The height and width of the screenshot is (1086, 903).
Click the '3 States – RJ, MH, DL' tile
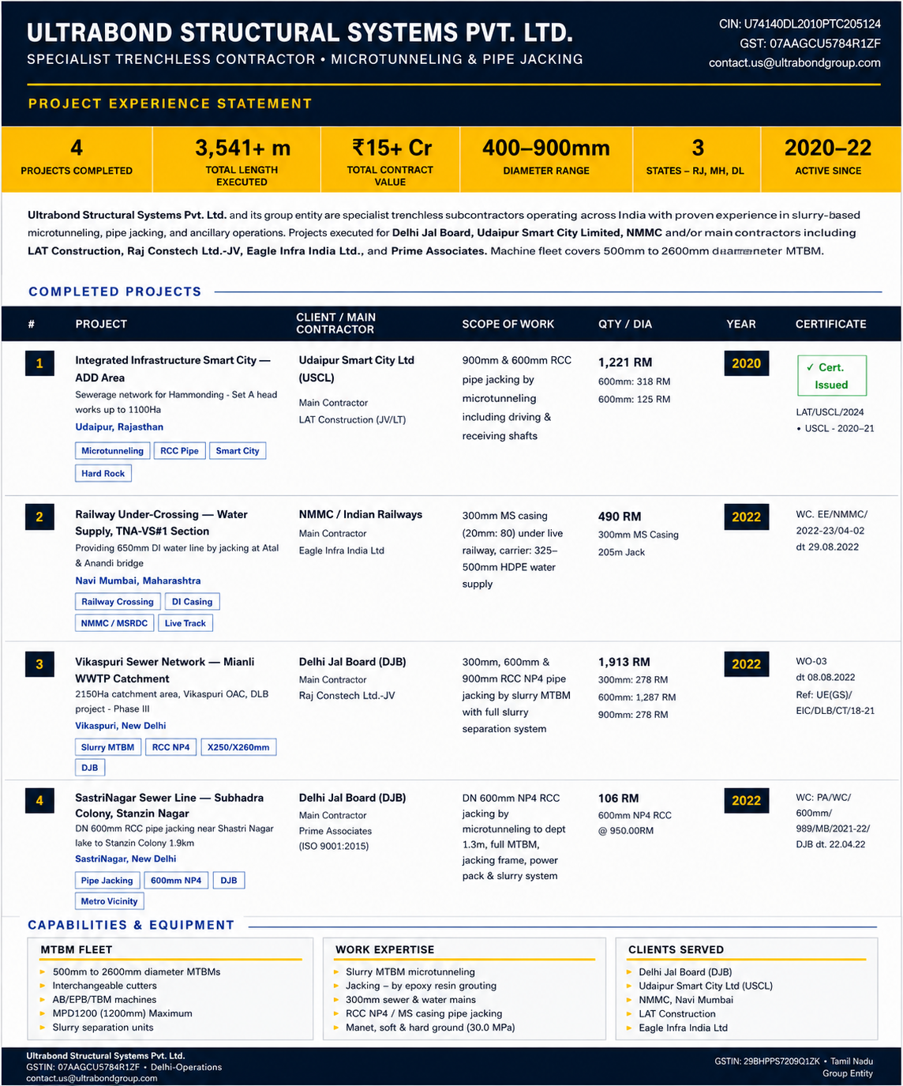pos(697,159)
